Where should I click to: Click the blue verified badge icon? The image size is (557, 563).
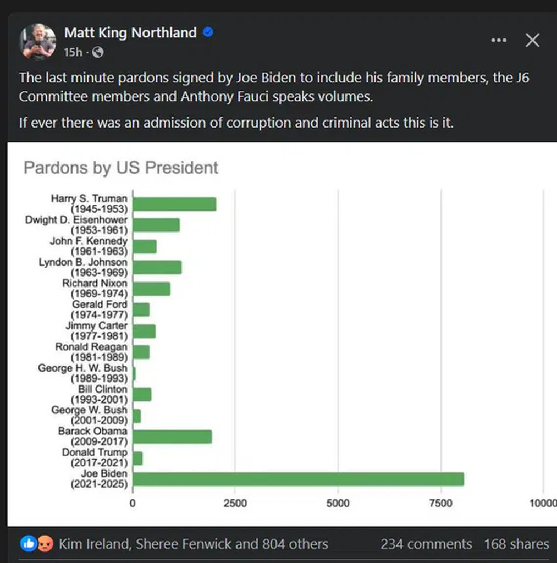tap(208, 32)
